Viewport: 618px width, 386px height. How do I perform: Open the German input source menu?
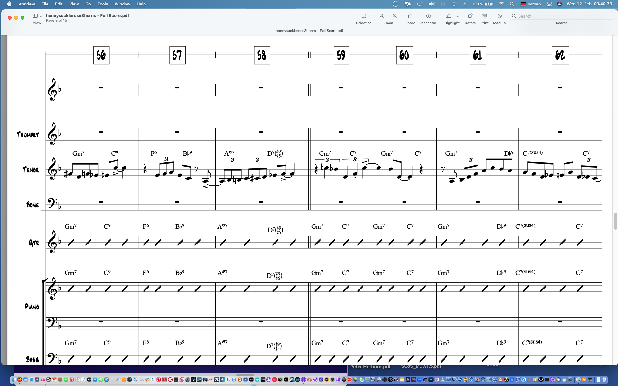531,4
